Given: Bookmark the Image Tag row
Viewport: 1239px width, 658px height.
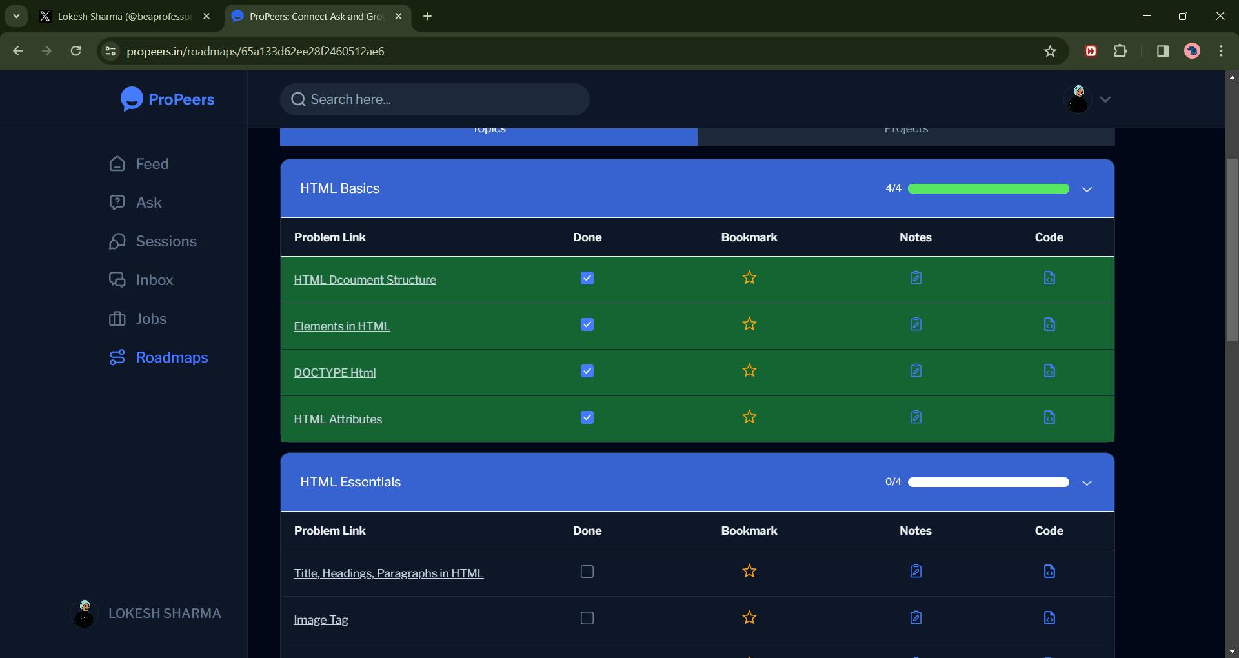Looking at the screenshot, I should pos(749,618).
